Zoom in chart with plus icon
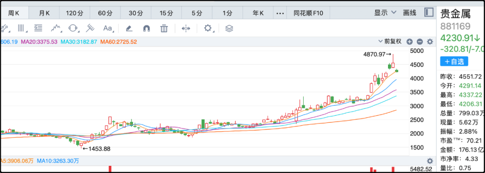 click(x=409, y=42)
